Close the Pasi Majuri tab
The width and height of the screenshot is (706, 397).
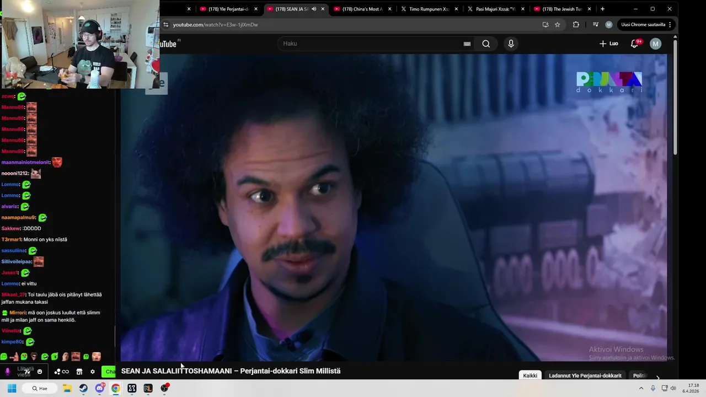(x=523, y=9)
